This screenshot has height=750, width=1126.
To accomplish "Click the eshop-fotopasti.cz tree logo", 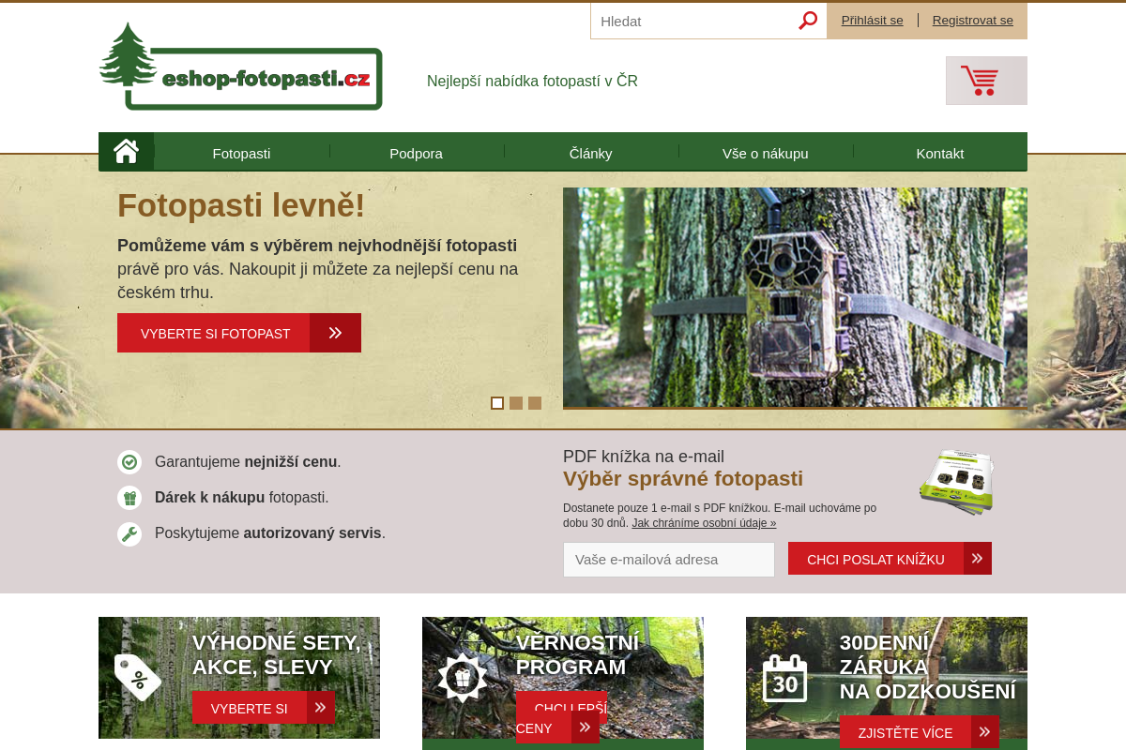I will [x=240, y=66].
